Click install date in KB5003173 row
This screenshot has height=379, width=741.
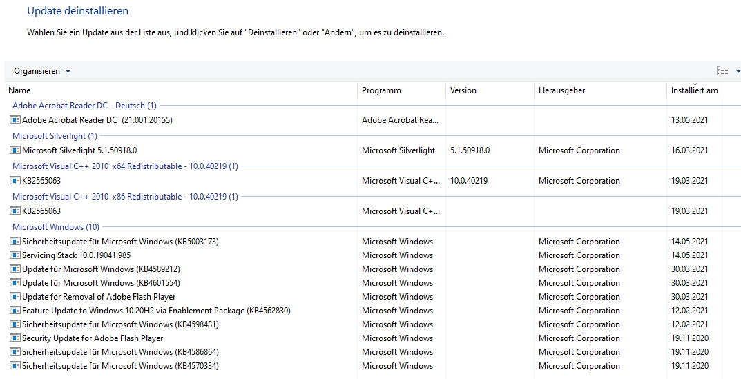(689, 242)
